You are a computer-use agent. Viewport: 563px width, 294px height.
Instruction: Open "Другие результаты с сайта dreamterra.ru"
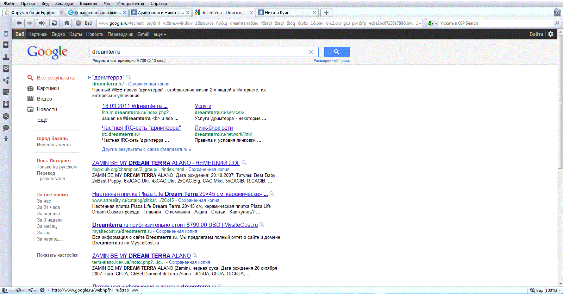point(146,149)
